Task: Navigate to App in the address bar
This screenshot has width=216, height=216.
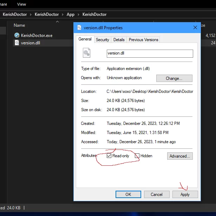Action: [x=70, y=14]
